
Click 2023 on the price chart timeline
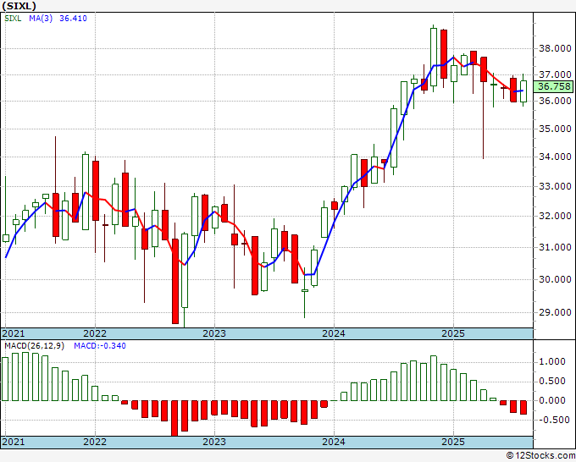(x=214, y=333)
